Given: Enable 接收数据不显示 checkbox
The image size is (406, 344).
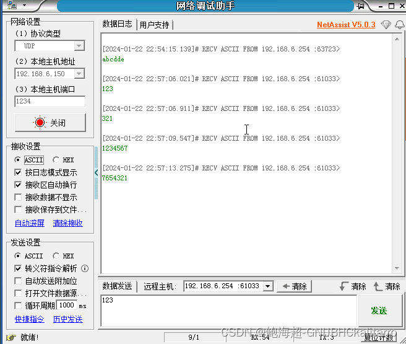Looking at the screenshot, I should [x=18, y=197].
